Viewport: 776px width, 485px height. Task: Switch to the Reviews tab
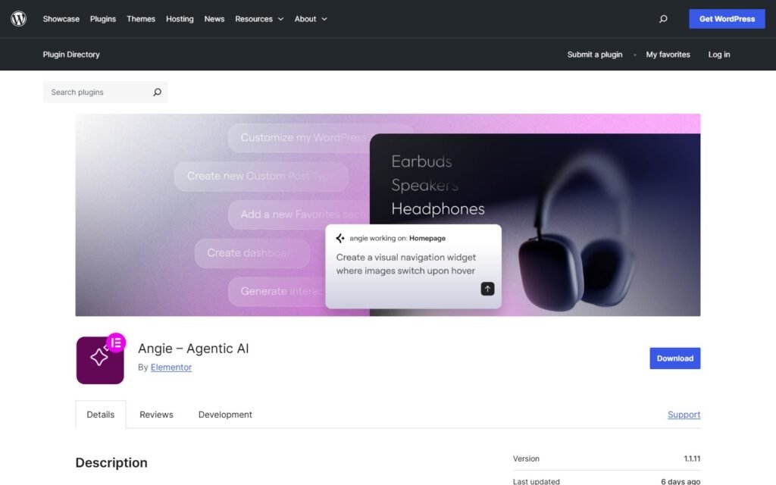coord(156,415)
